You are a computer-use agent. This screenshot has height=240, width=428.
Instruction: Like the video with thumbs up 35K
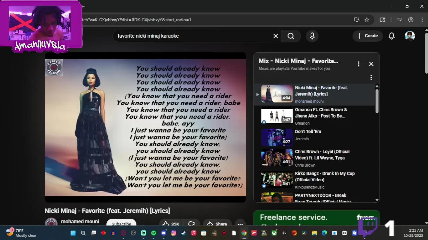coord(171,224)
